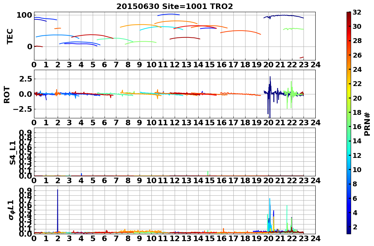Click the S4_L1 y-axis label
Viewport: 374px width, 246px height.
[13, 153]
